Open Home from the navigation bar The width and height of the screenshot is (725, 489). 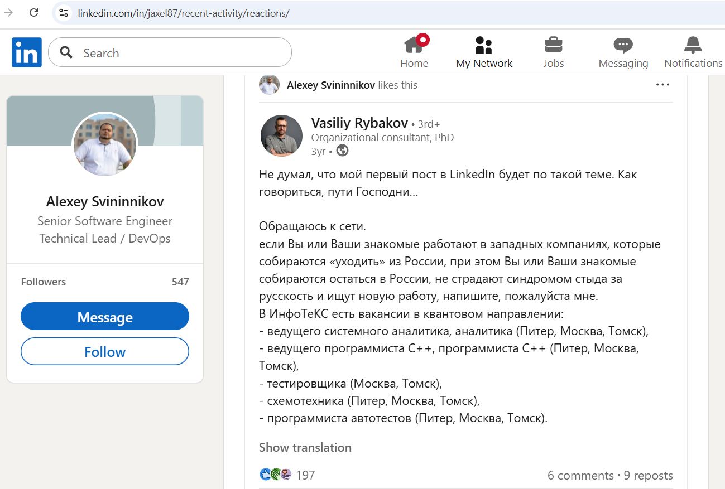tap(414, 52)
